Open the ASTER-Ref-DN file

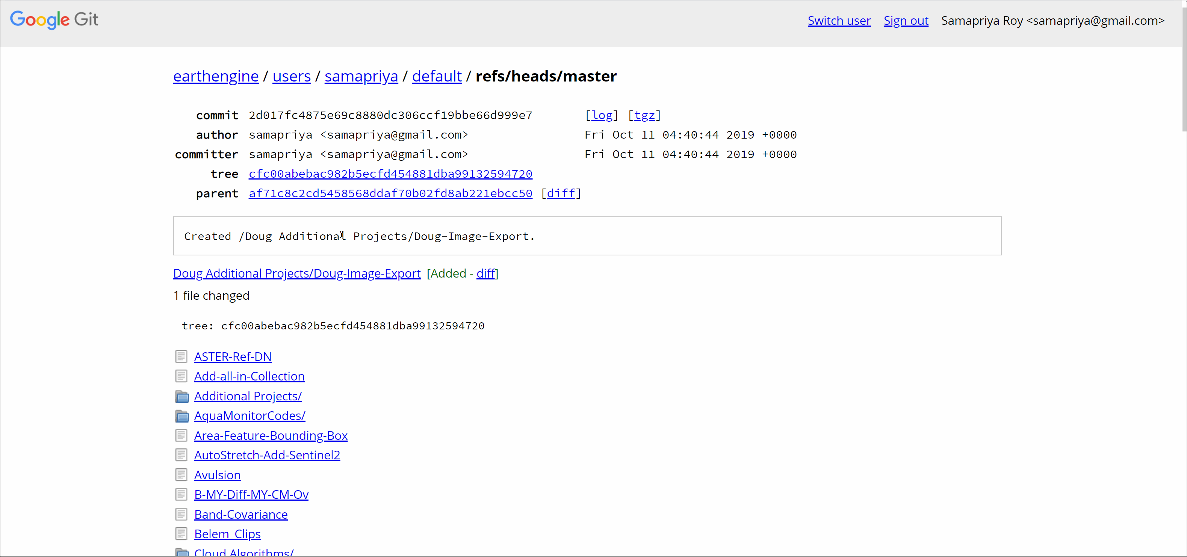pyautogui.click(x=233, y=357)
